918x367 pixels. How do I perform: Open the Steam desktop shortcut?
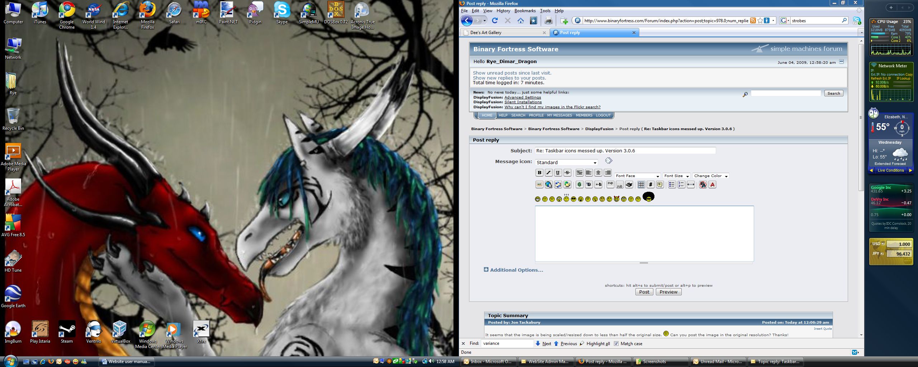click(67, 332)
